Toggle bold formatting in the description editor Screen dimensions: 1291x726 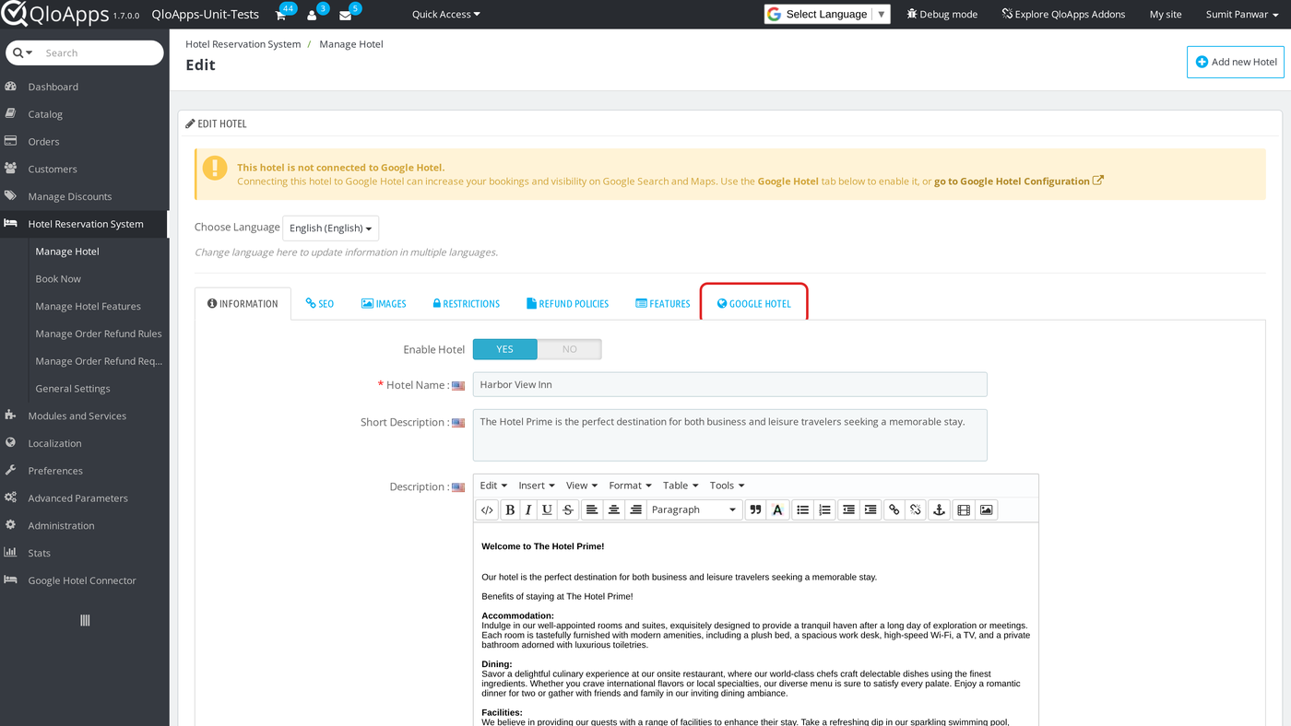tap(510, 509)
